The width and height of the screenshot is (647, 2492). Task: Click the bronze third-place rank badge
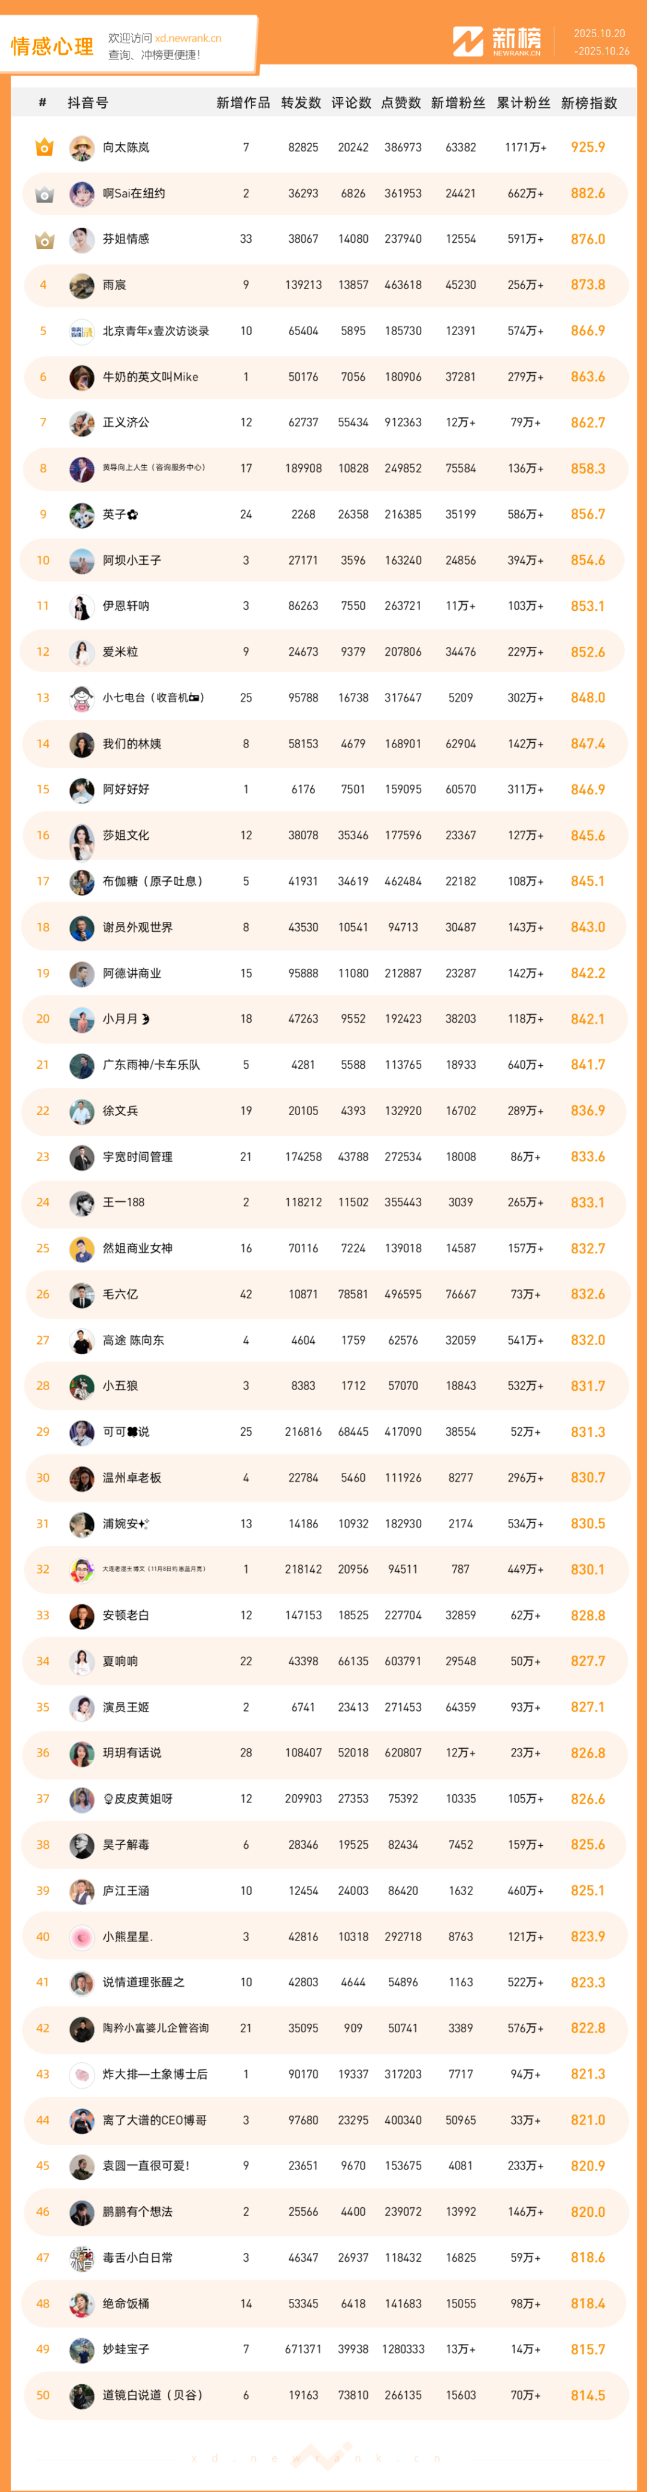pyautogui.click(x=44, y=239)
